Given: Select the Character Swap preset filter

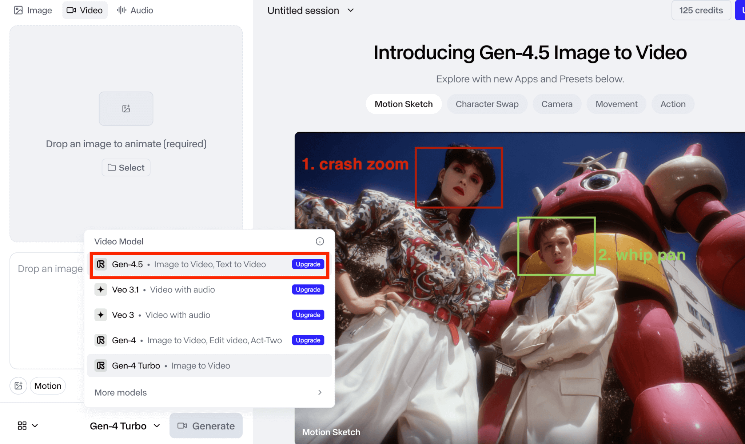Looking at the screenshot, I should (x=487, y=104).
